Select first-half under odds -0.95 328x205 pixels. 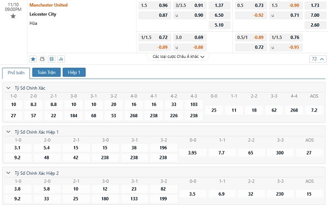[x=286, y=47]
